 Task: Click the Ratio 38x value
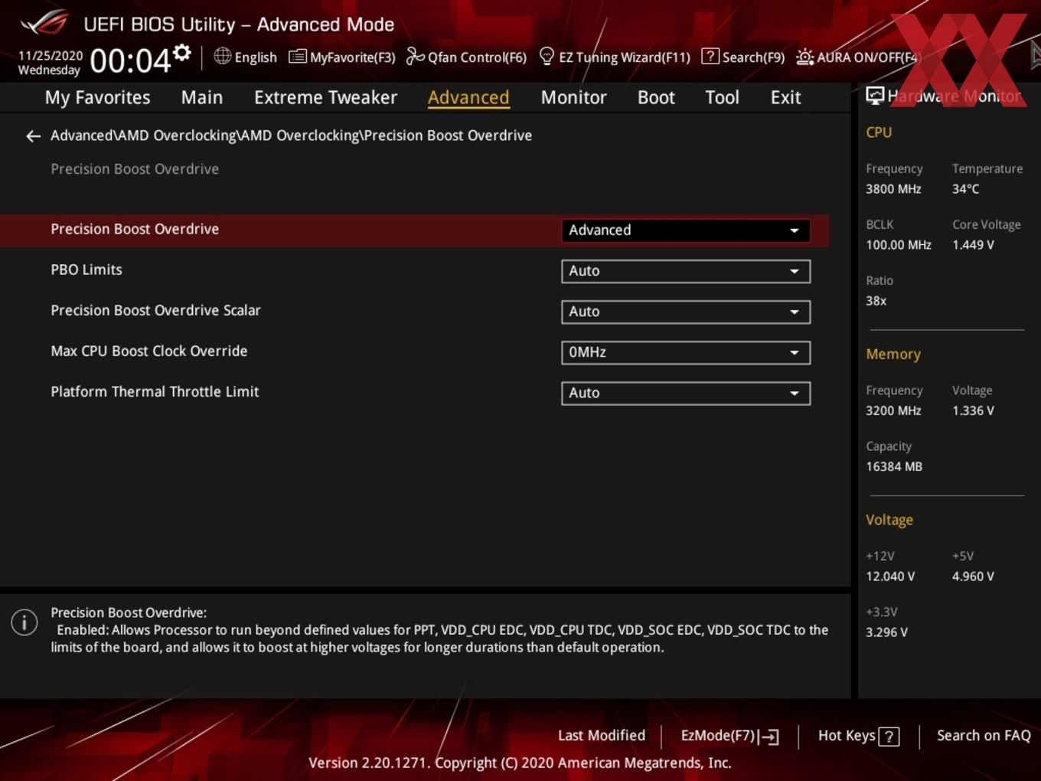(876, 301)
